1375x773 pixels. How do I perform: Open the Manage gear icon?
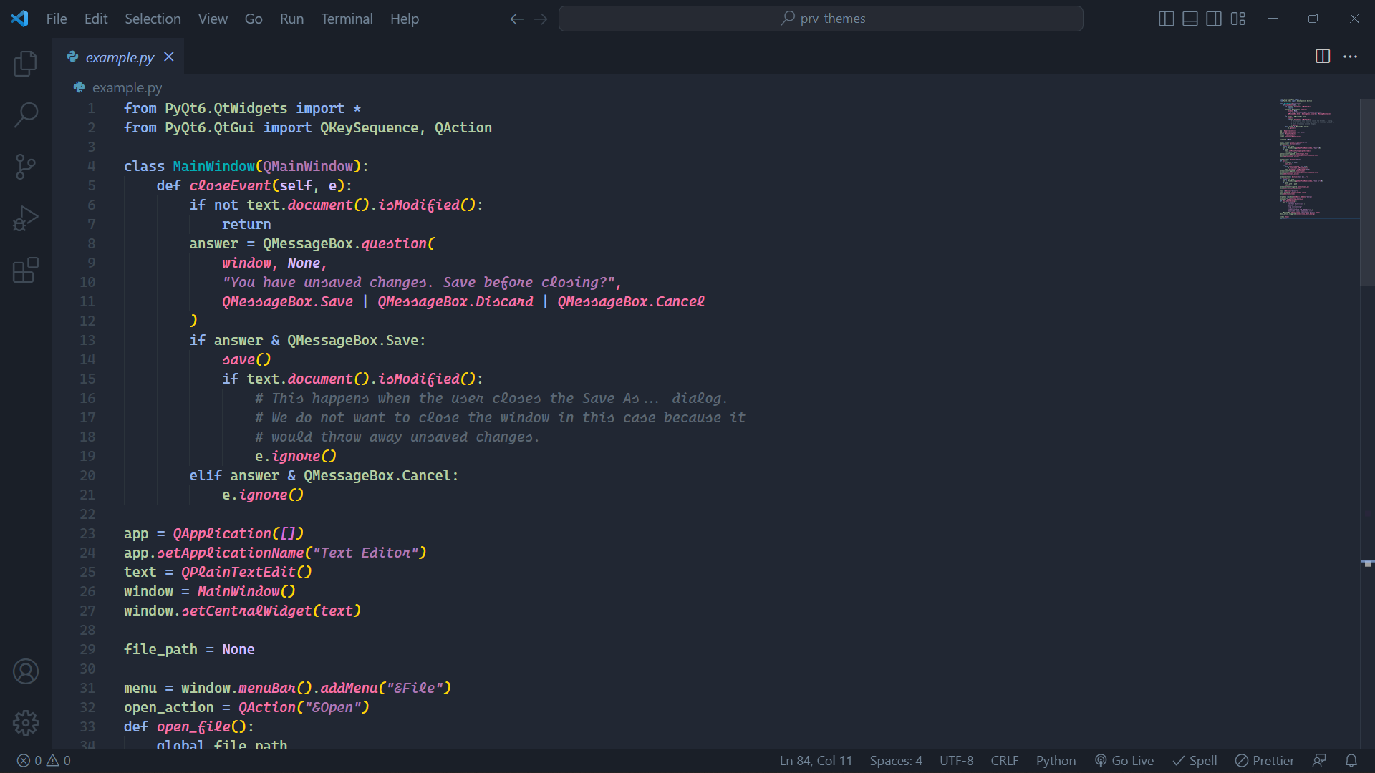(x=26, y=723)
